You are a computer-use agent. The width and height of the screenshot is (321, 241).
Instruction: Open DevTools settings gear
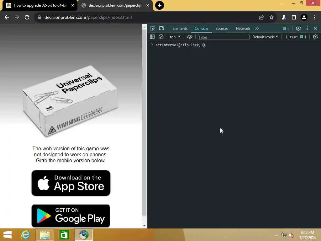click(298, 28)
